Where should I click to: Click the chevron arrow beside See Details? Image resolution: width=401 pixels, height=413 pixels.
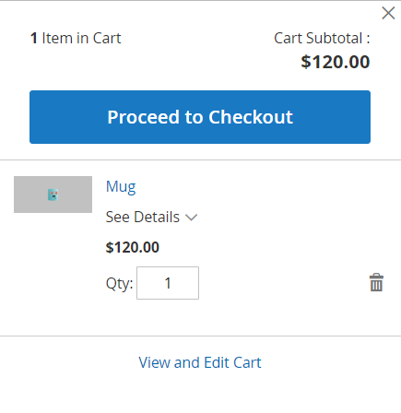pyautogui.click(x=191, y=218)
